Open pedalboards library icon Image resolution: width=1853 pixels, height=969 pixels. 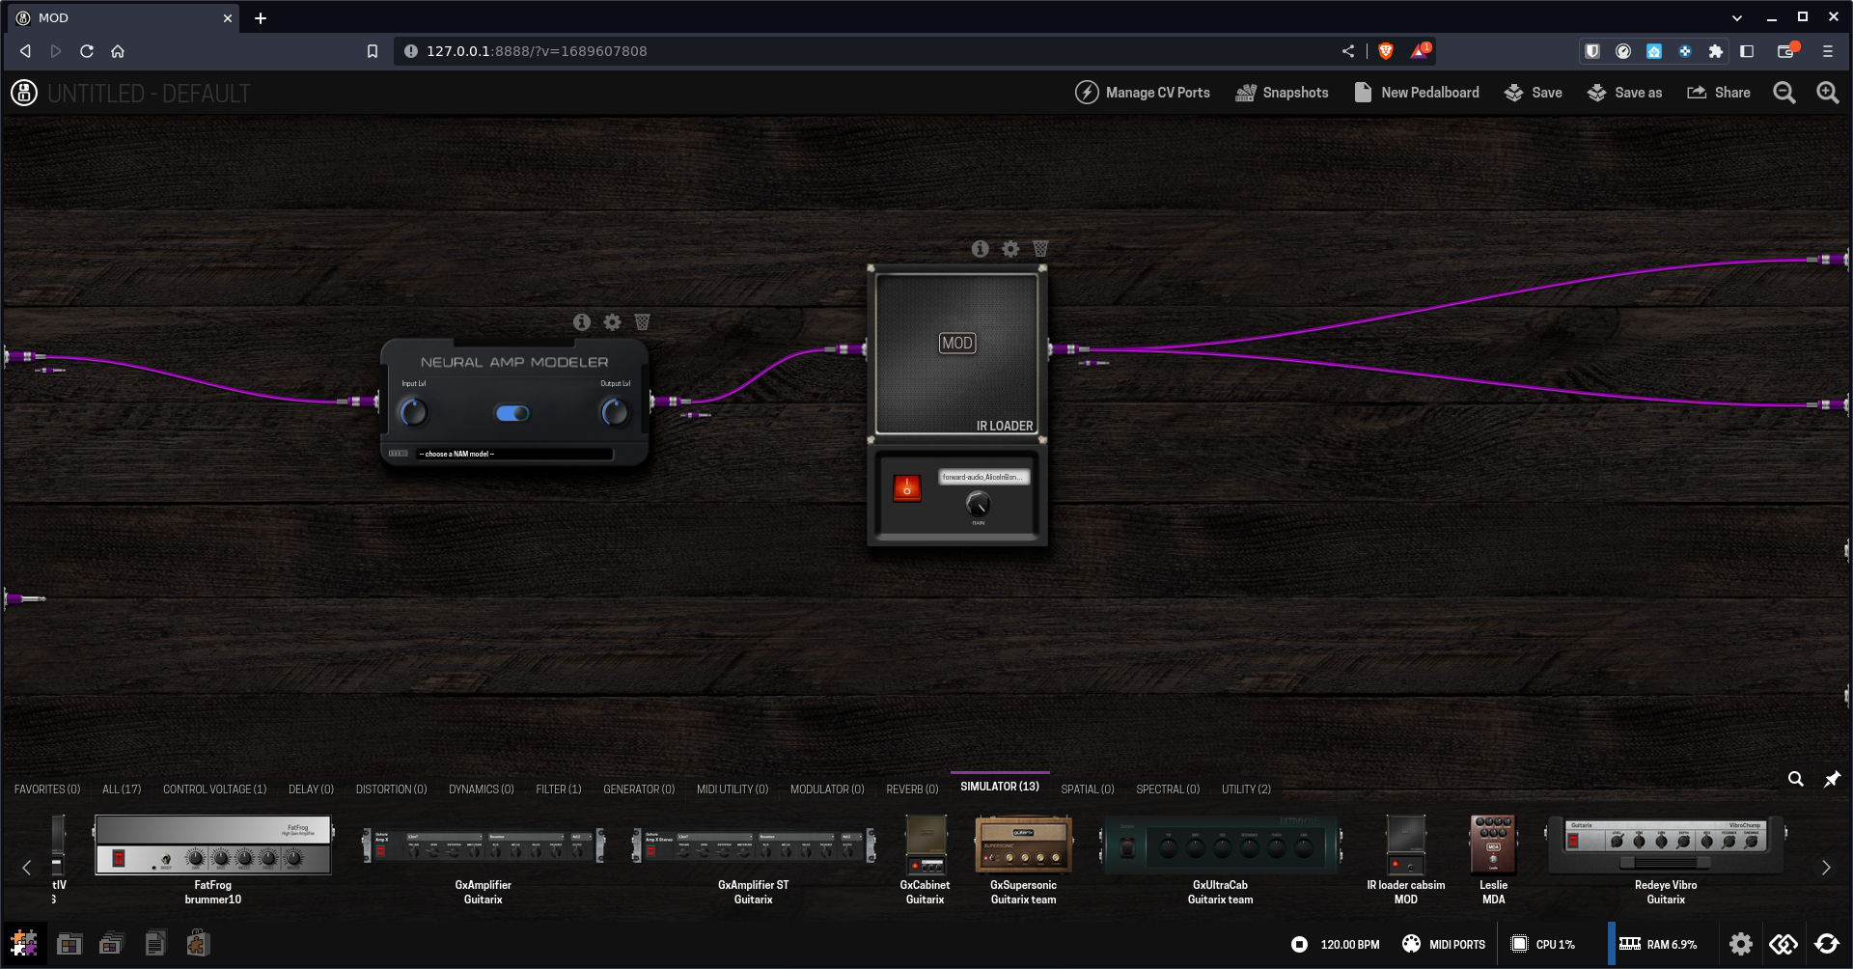[69, 943]
